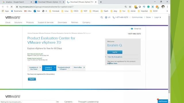The width and height of the screenshot is (184, 103).
Task: Close the dropbox Google Search tab
Action: click(x=31, y=2)
